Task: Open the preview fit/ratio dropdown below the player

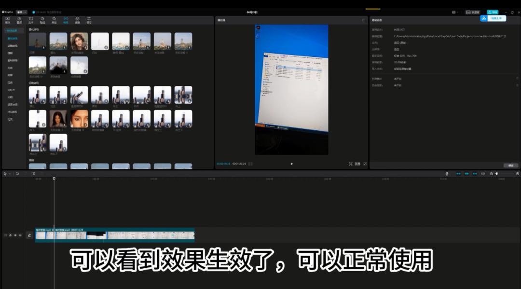Action: pyautogui.click(x=357, y=164)
